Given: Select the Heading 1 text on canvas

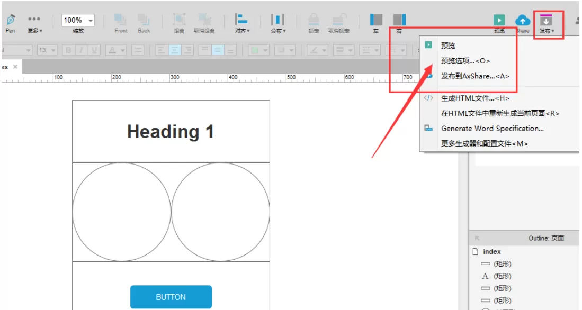Looking at the screenshot, I should coord(171,131).
